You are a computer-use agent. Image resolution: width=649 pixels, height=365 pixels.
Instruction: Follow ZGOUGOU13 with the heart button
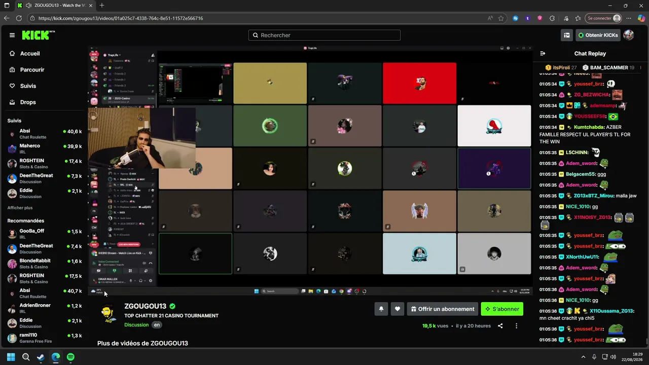(x=398, y=309)
